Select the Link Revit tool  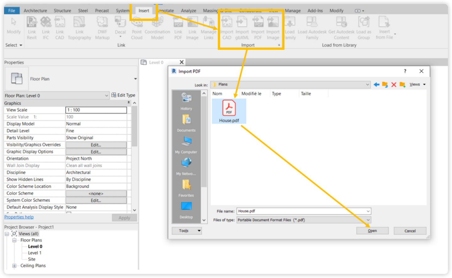point(31,28)
